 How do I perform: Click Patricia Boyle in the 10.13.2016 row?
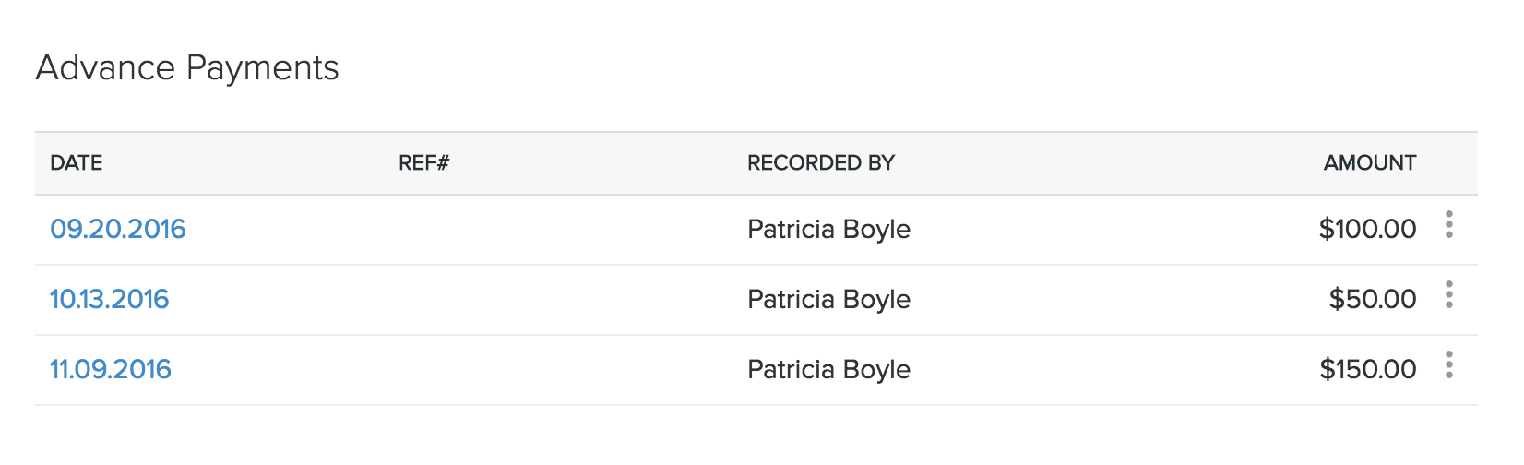(828, 299)
